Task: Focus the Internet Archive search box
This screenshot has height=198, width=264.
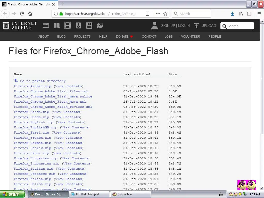Action: click(x=237, y=26)
